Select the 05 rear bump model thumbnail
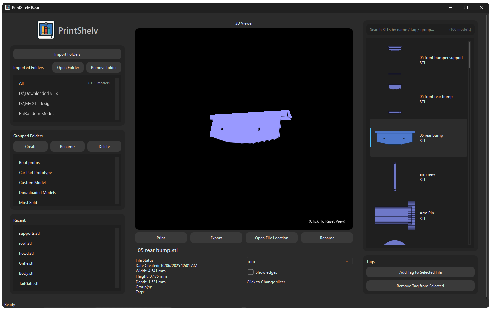Viewport: 491px width, 310px height. click(395, 138)
